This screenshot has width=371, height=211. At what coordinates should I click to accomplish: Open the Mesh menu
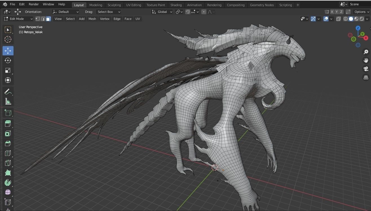(x=92, y=19)
